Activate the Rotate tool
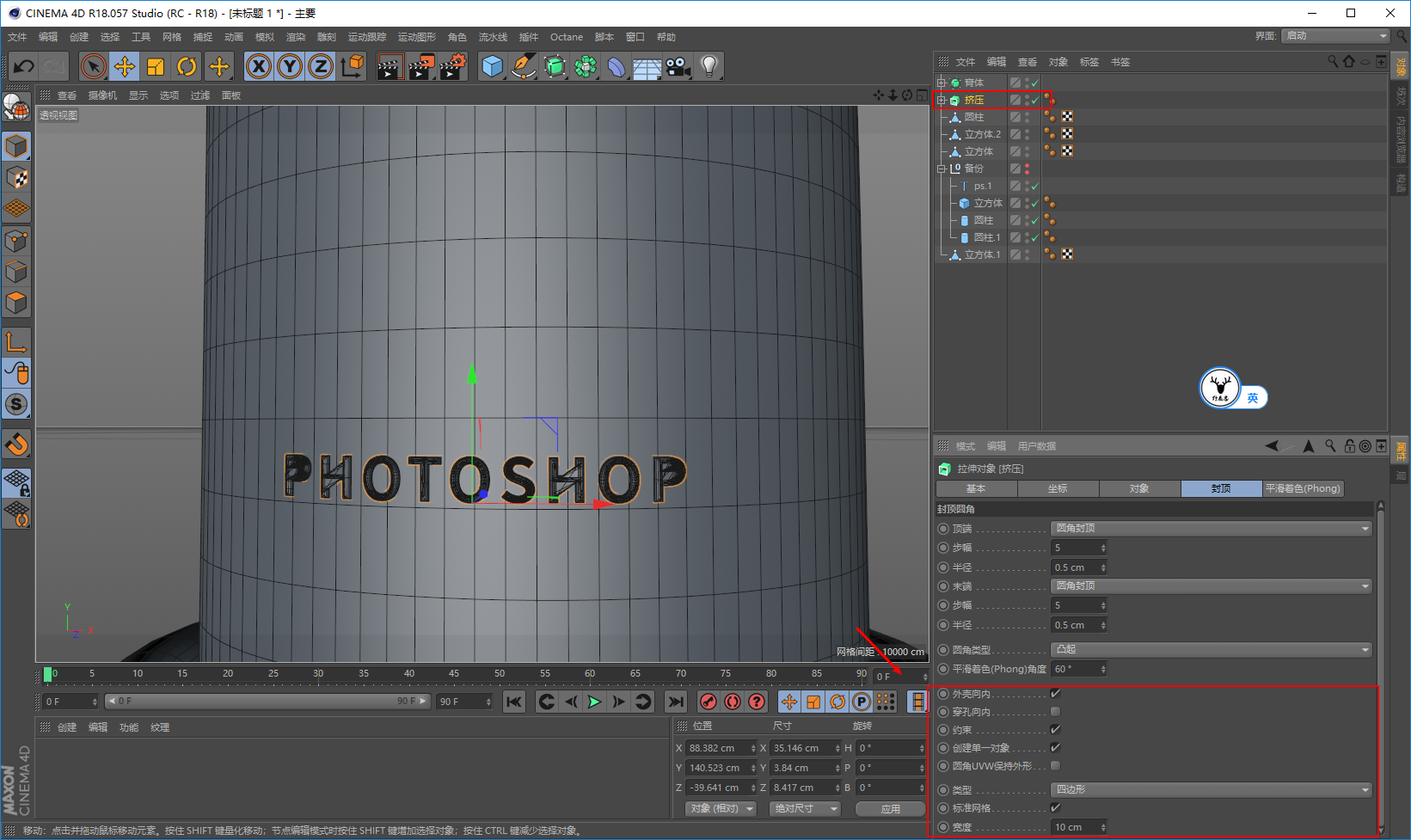 pos(187,66)
